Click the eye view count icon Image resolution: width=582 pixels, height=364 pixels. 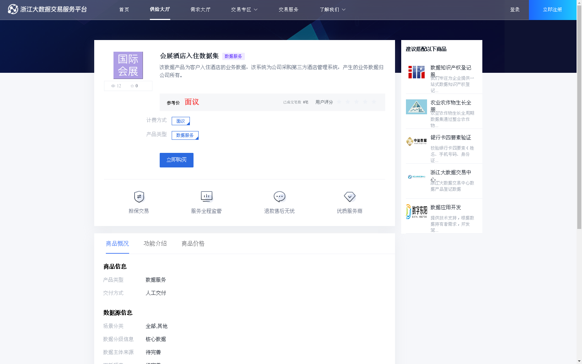coord(113,86)
